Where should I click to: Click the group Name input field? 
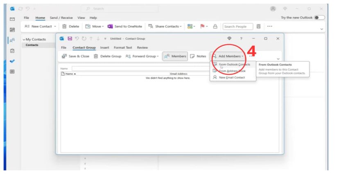pos(141,69)
